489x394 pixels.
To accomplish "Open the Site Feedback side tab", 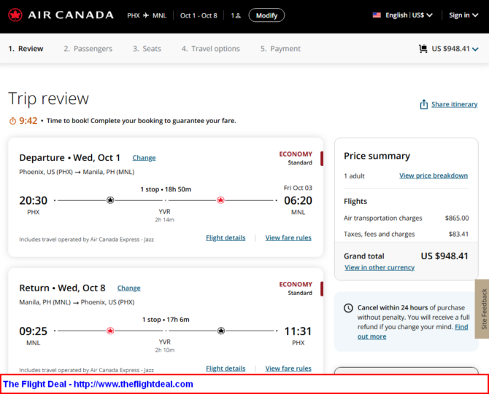I will click(482, 309).
